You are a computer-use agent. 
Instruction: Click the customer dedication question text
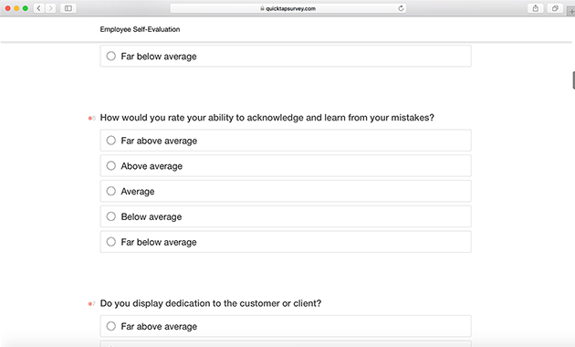point(211,303)
